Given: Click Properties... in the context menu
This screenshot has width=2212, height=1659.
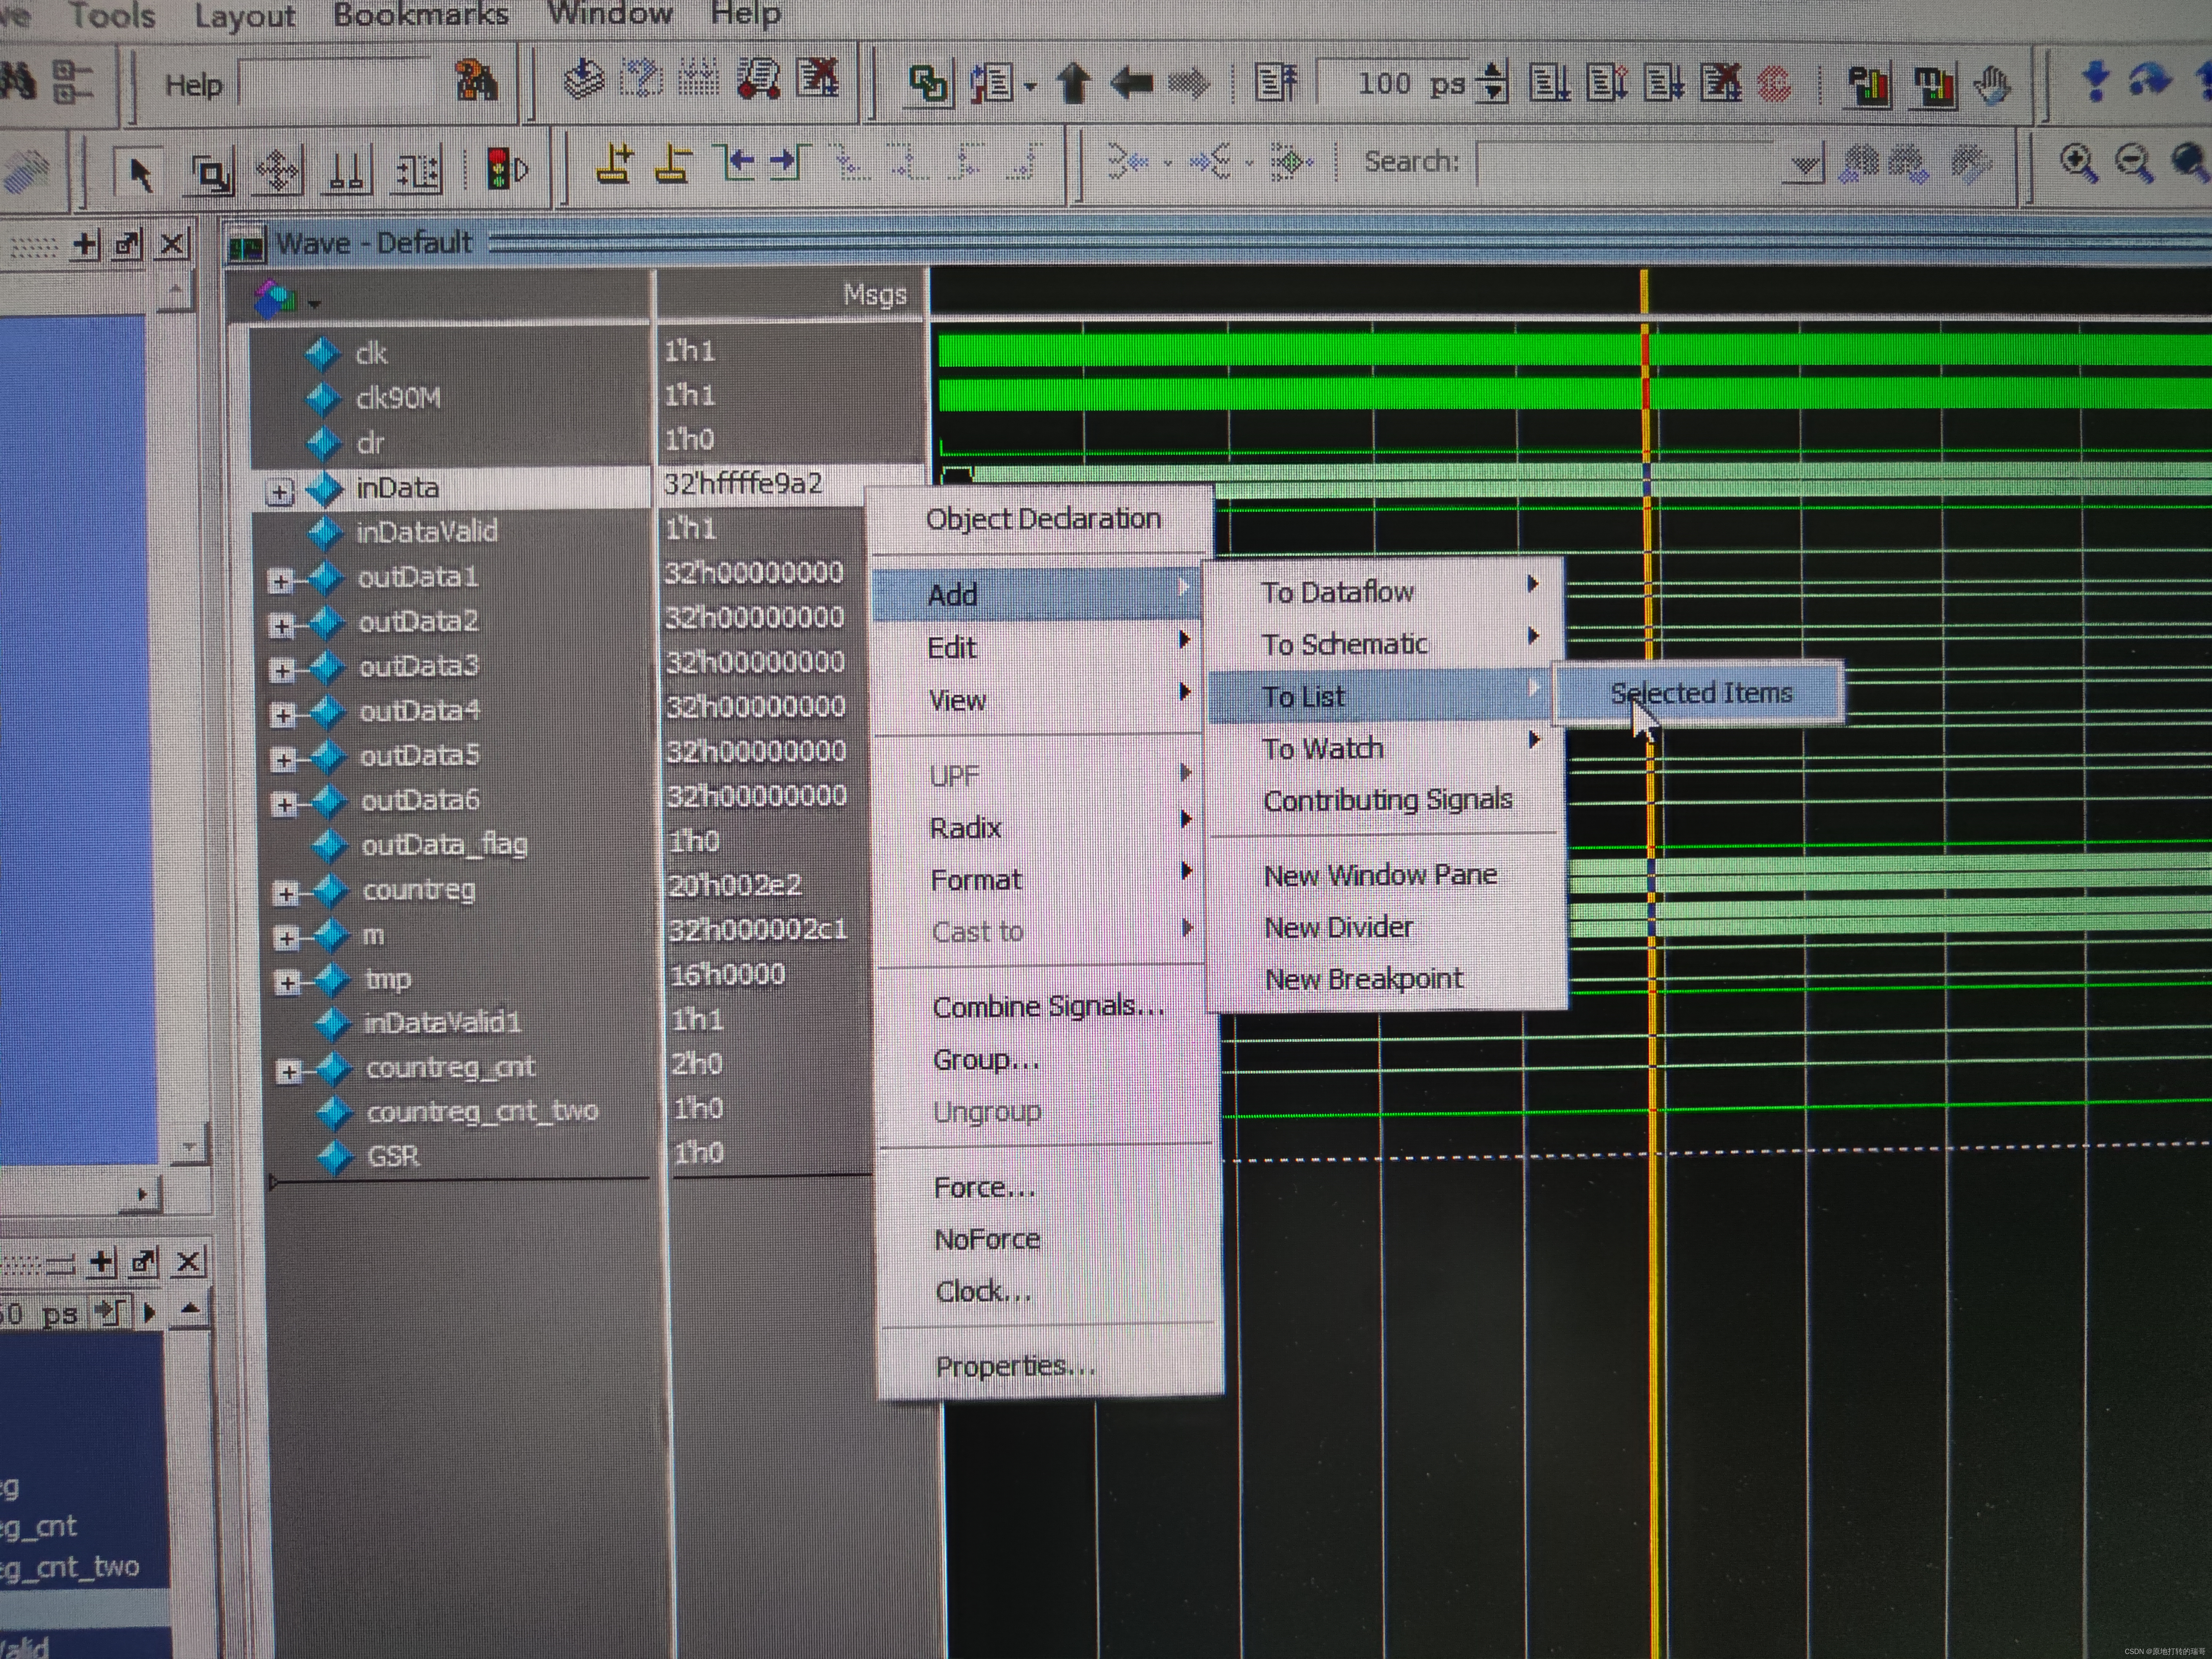Looking at the screenshot, I should click(1016, 1366).
